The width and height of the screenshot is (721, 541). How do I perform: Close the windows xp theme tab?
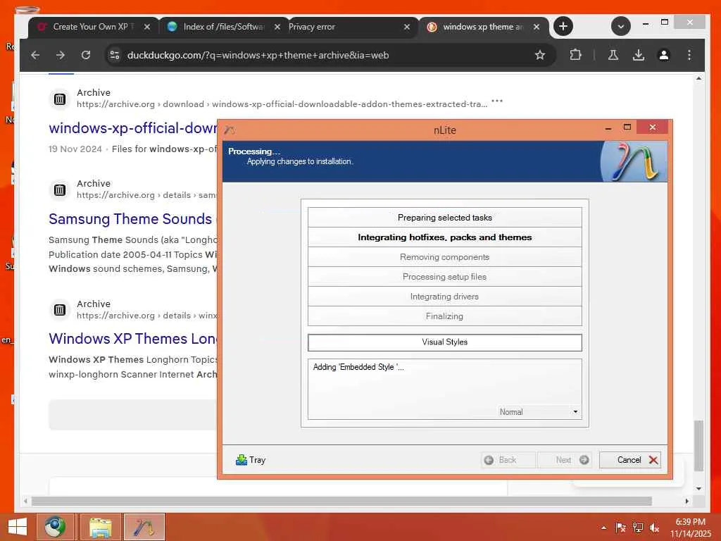(537, 27)
